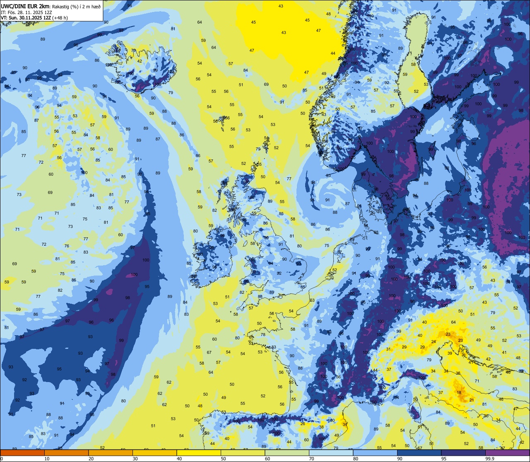Click the 70–80 pale blue legend swatch
Image resolution: width=530 pixels, height=462 pixels.
[x=331, y=452]
